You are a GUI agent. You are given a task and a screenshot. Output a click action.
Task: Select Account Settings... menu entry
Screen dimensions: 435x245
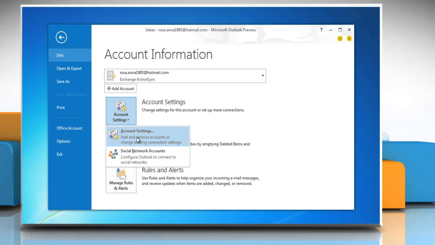pos(148,136)
